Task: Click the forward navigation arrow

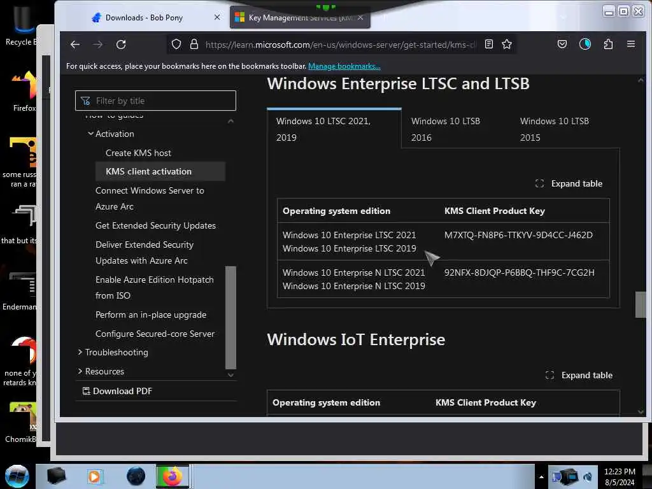Action: coord(97,45)
